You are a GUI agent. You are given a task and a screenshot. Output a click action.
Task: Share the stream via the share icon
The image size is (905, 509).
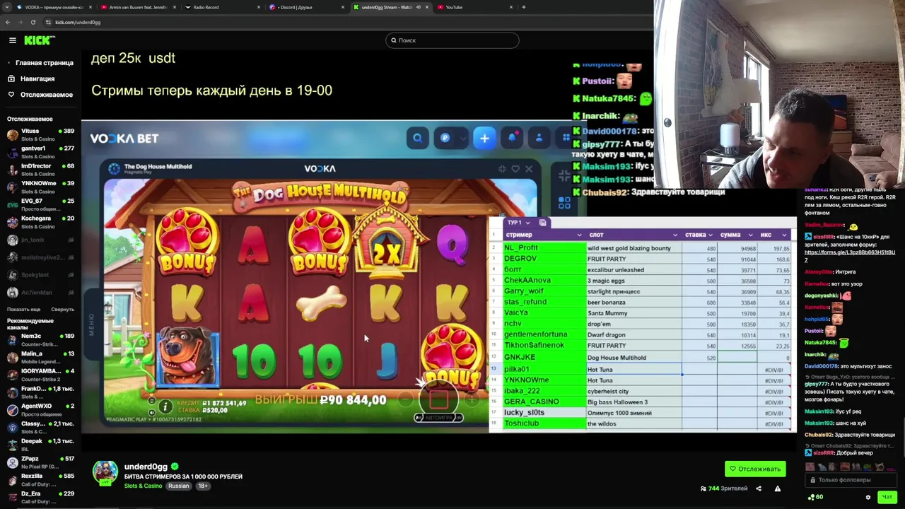[x=759, y=488]
